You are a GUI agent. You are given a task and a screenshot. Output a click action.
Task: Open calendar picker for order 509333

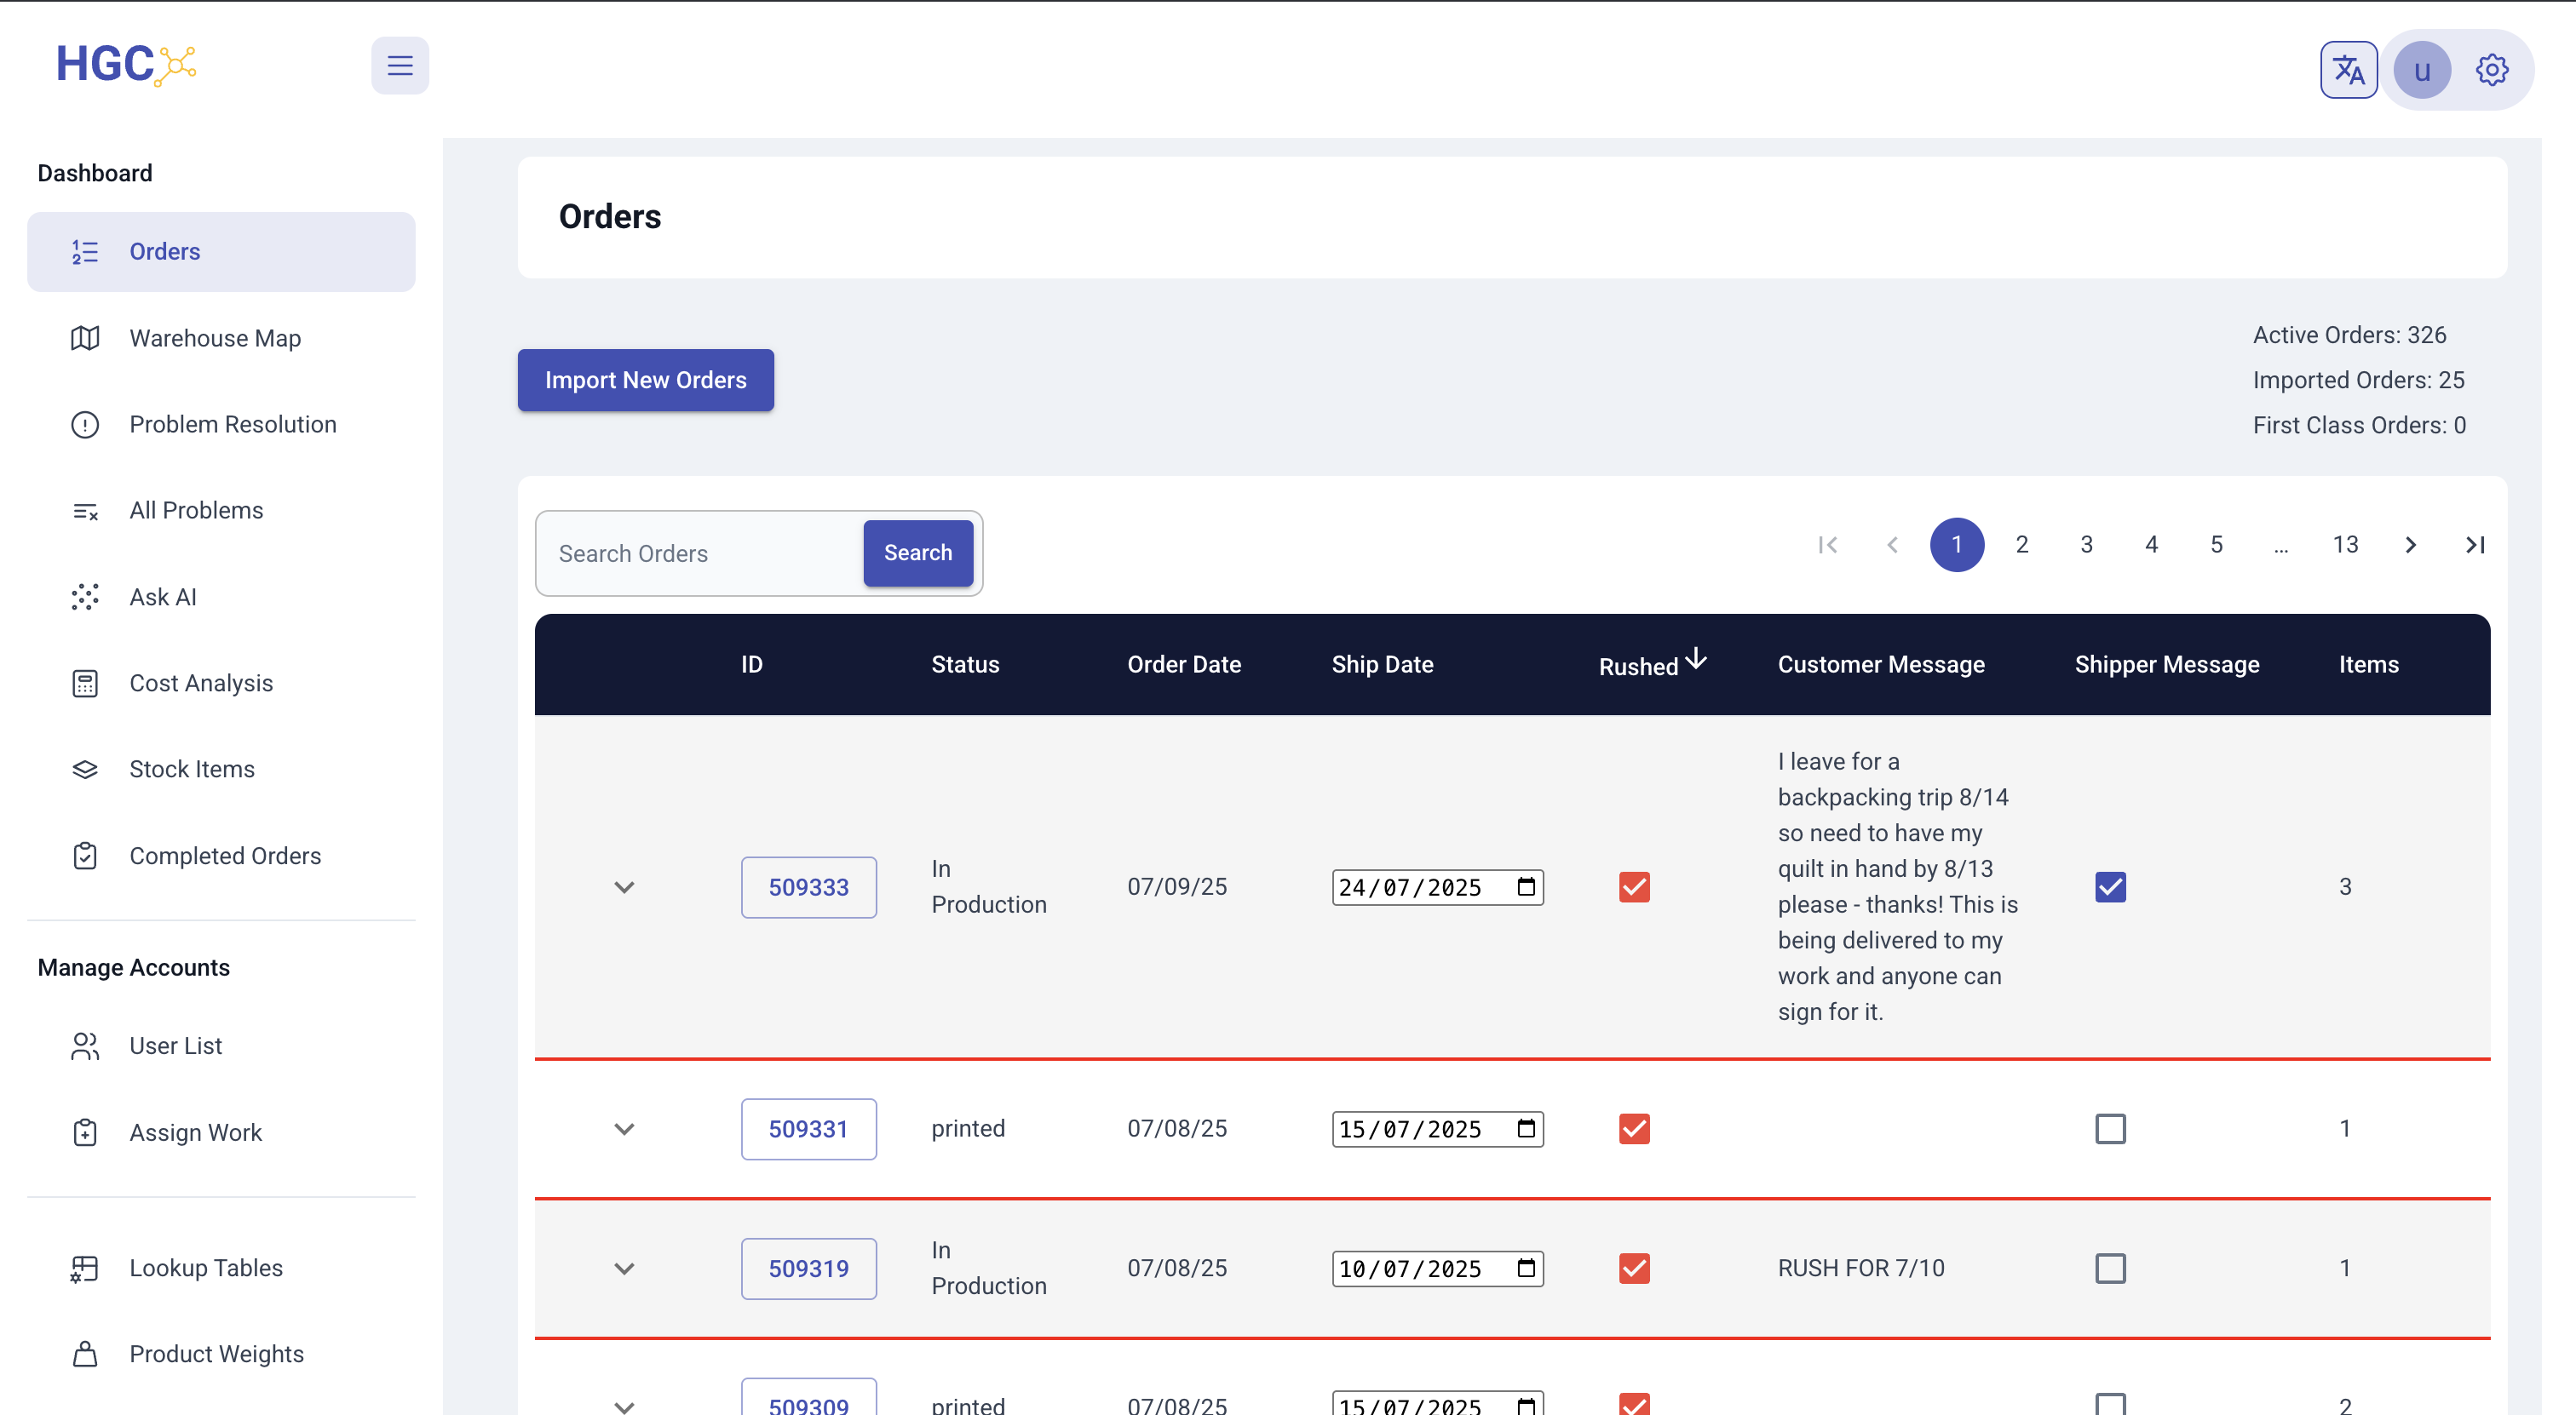1526,886
